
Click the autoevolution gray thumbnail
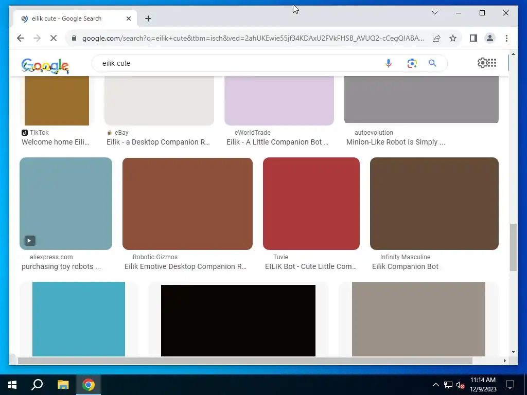point(421,99)
